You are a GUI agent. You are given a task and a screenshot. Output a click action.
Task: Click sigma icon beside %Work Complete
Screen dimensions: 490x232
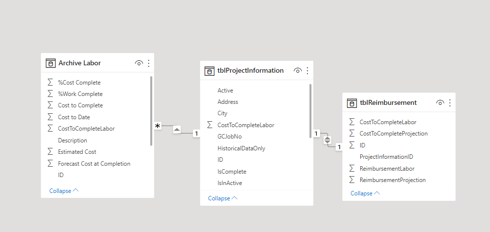point(50,93)
